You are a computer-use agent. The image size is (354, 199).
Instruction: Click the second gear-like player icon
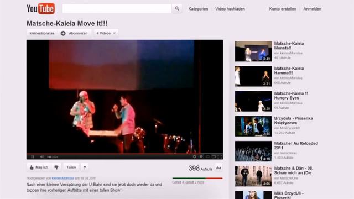click(x=201, y=156)
